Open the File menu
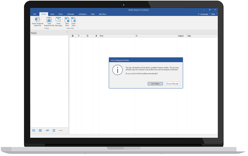This screenshot has width=248, height=156. click(35, 14)
